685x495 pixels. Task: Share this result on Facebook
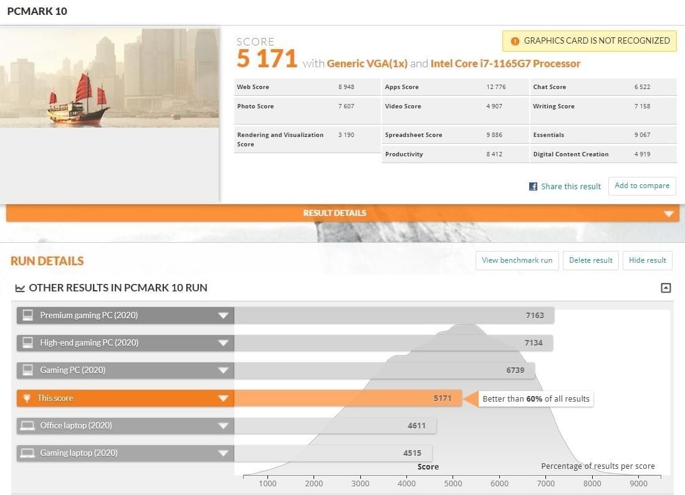[571, 186]
